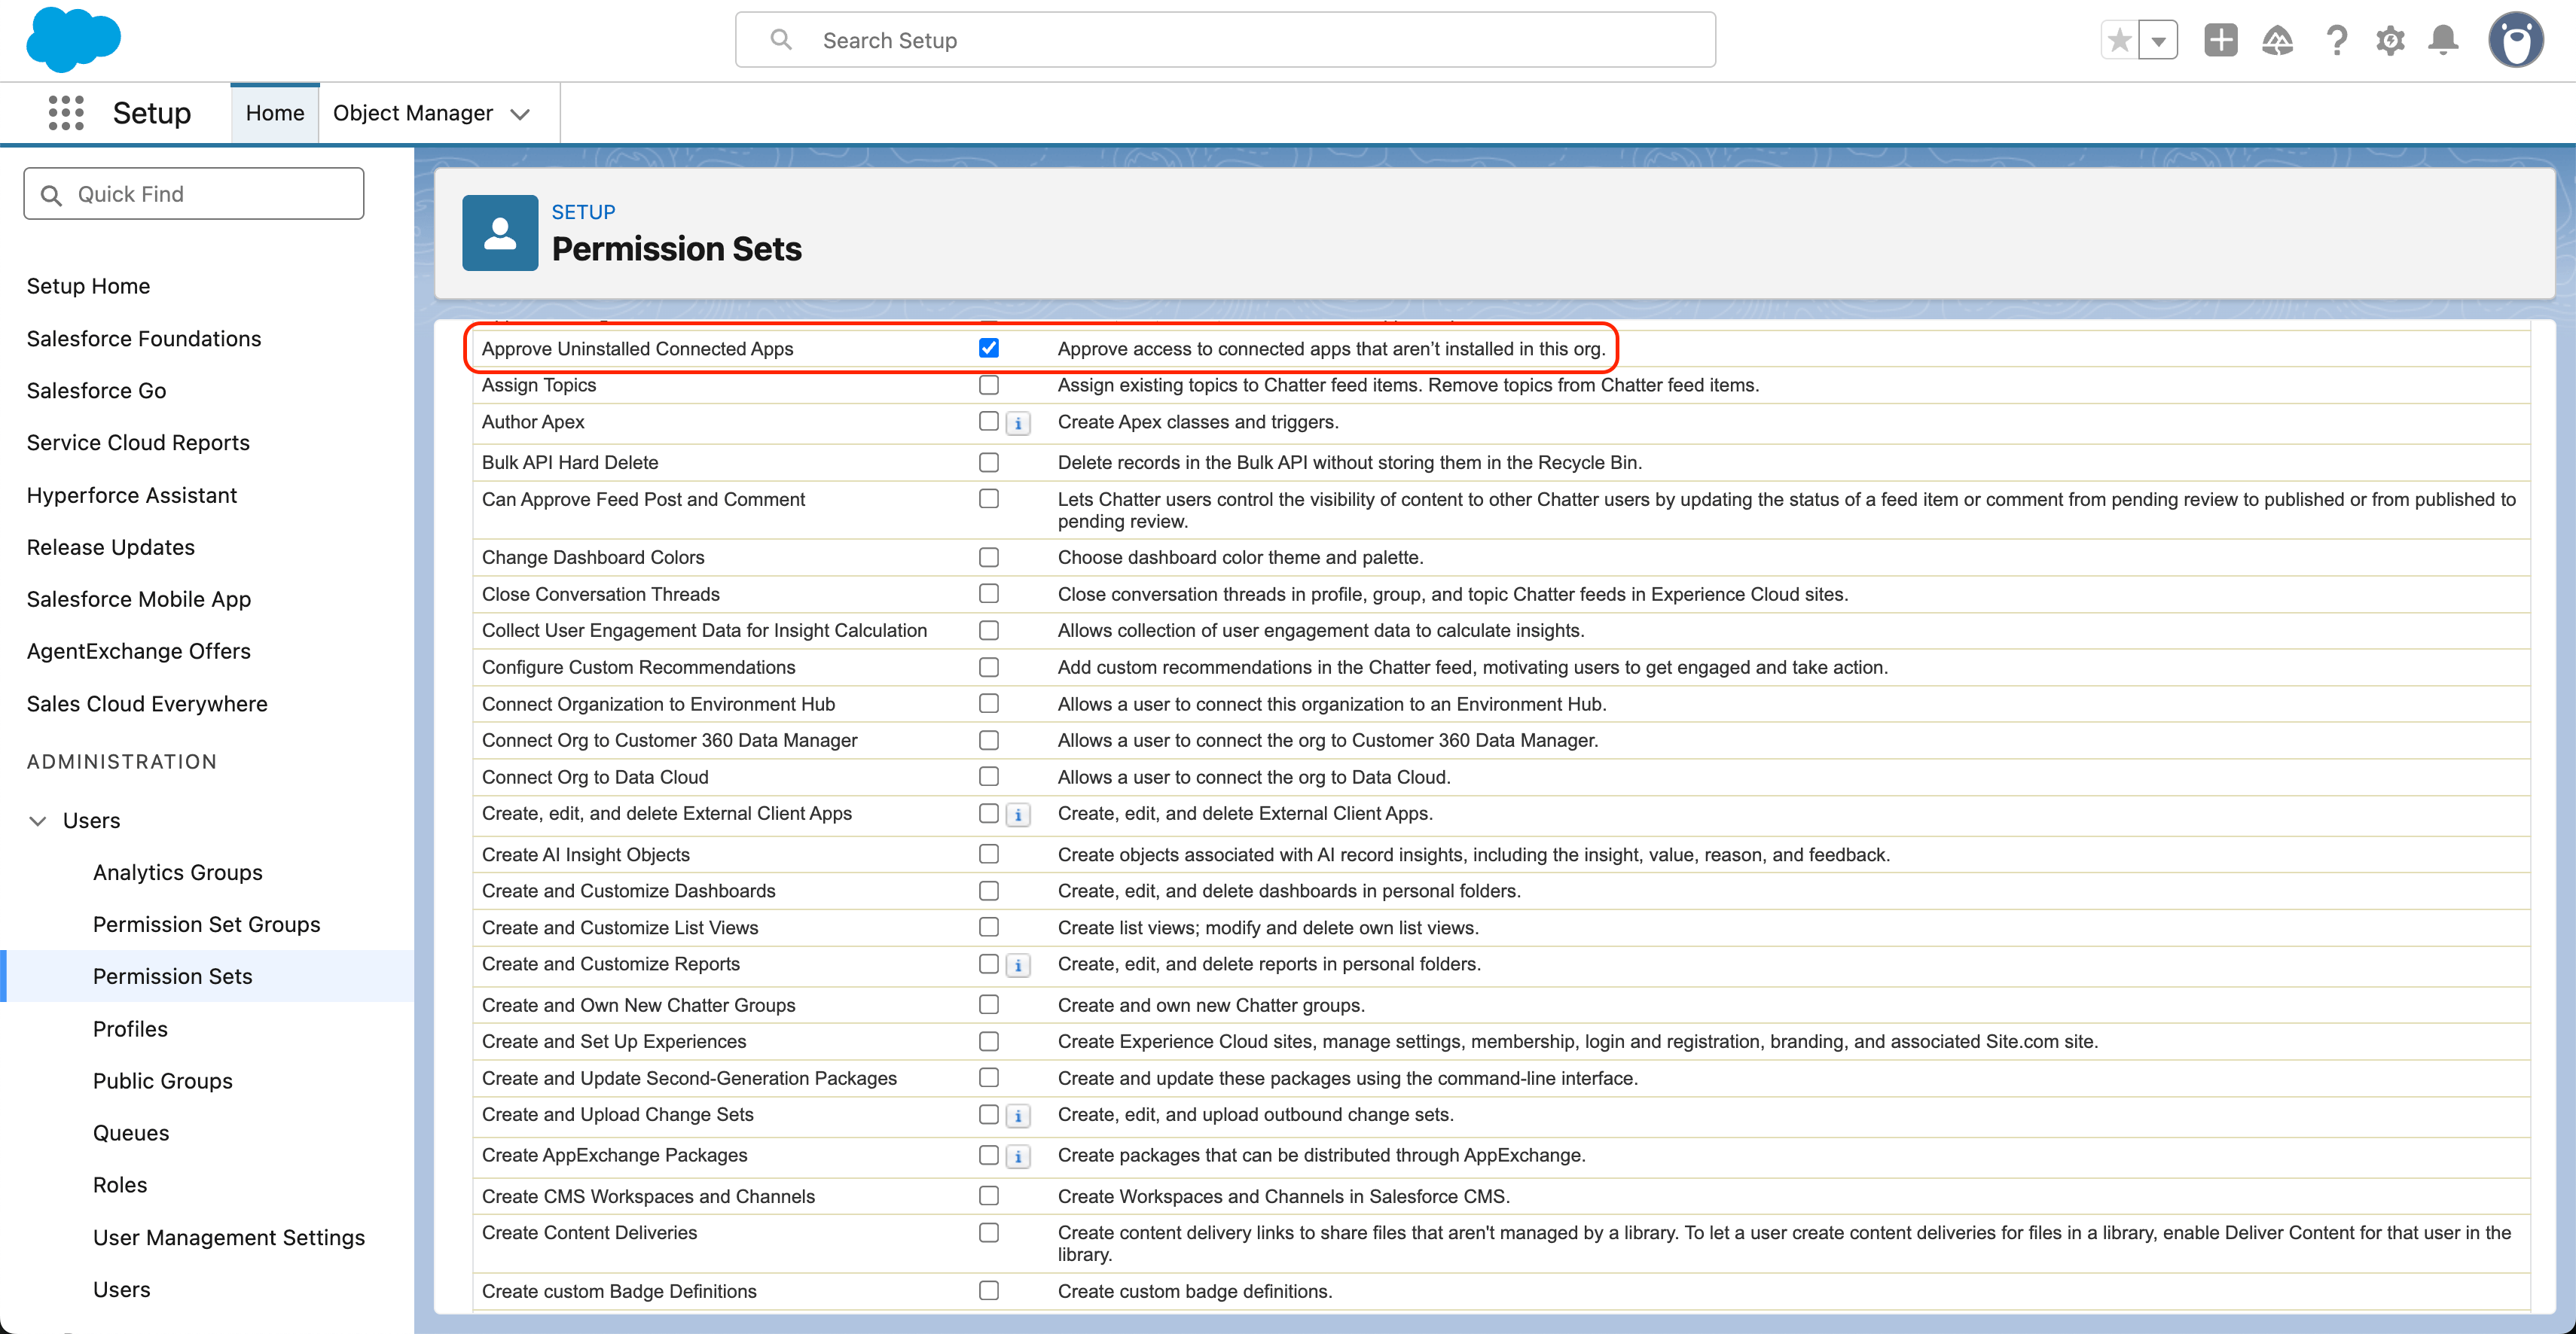Open the Setup gear menu
The image size is (2576, 1334).
[x=2390, y=41]
